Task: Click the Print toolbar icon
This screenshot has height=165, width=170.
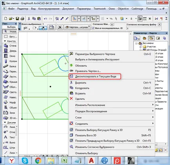Action: 22,19
